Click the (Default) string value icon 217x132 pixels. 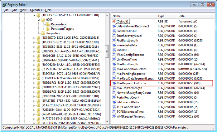(114, 21)
